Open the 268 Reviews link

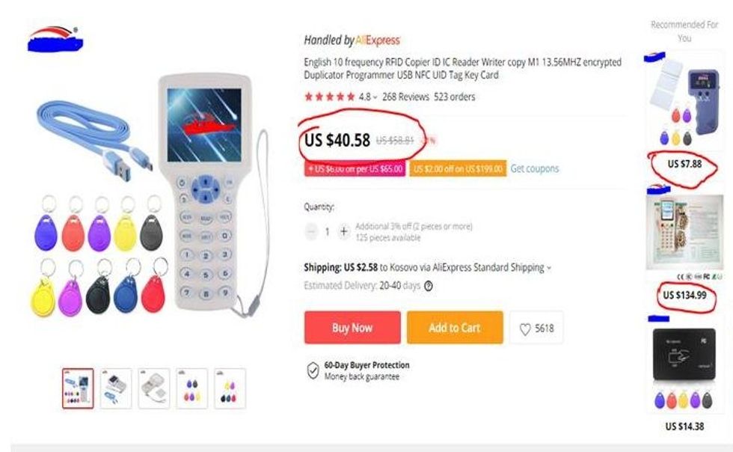pos(405,97)
